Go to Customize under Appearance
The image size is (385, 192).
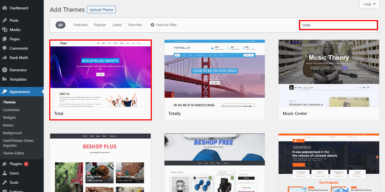tap(11, 110)
